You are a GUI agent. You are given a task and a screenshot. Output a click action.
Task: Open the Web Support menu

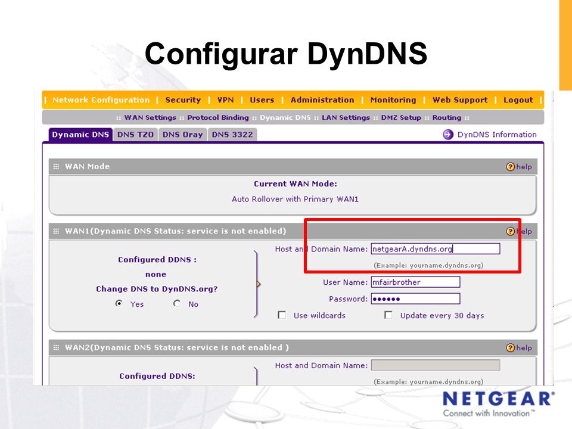click(x=460, y=100)
